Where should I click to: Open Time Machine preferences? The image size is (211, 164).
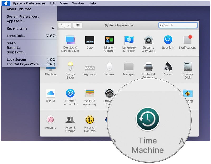pyautogui.click(x=148, y=119)
